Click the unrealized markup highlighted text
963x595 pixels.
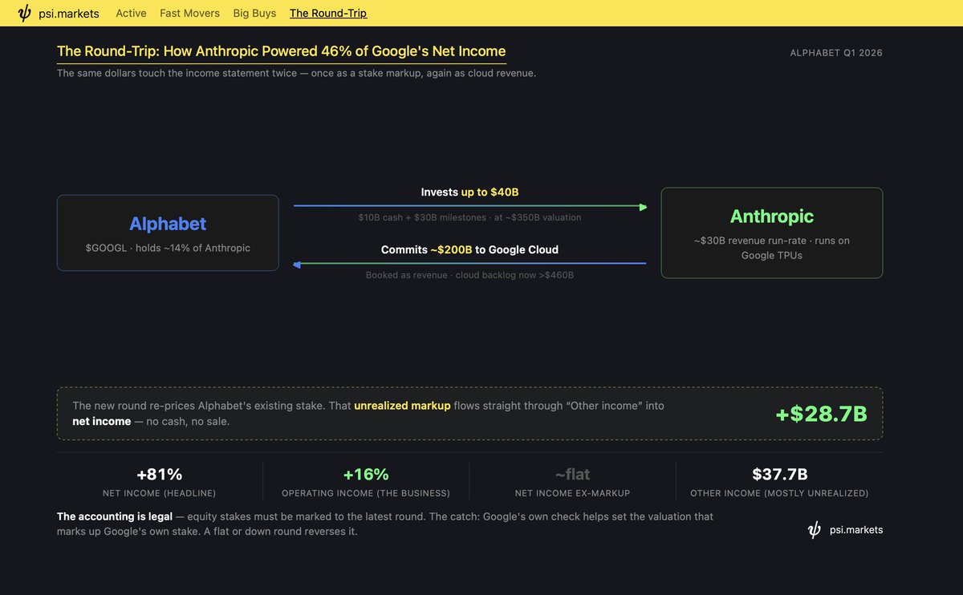402,406
